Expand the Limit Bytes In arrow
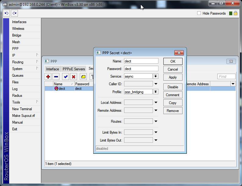Image resolution: width=242 pixels, height=186 pixels. pyautogui.click(x=156, y=132)
